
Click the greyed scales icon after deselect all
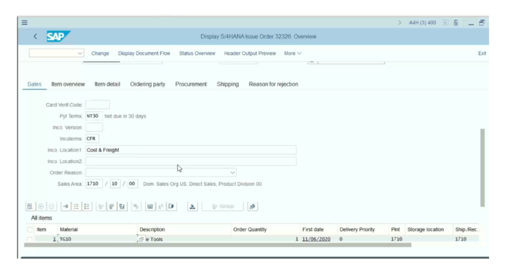coord(101,206)
